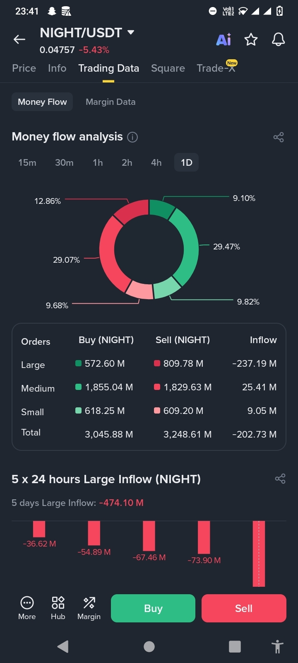
Task: Open the Hub icon
Action: (58, 607)
